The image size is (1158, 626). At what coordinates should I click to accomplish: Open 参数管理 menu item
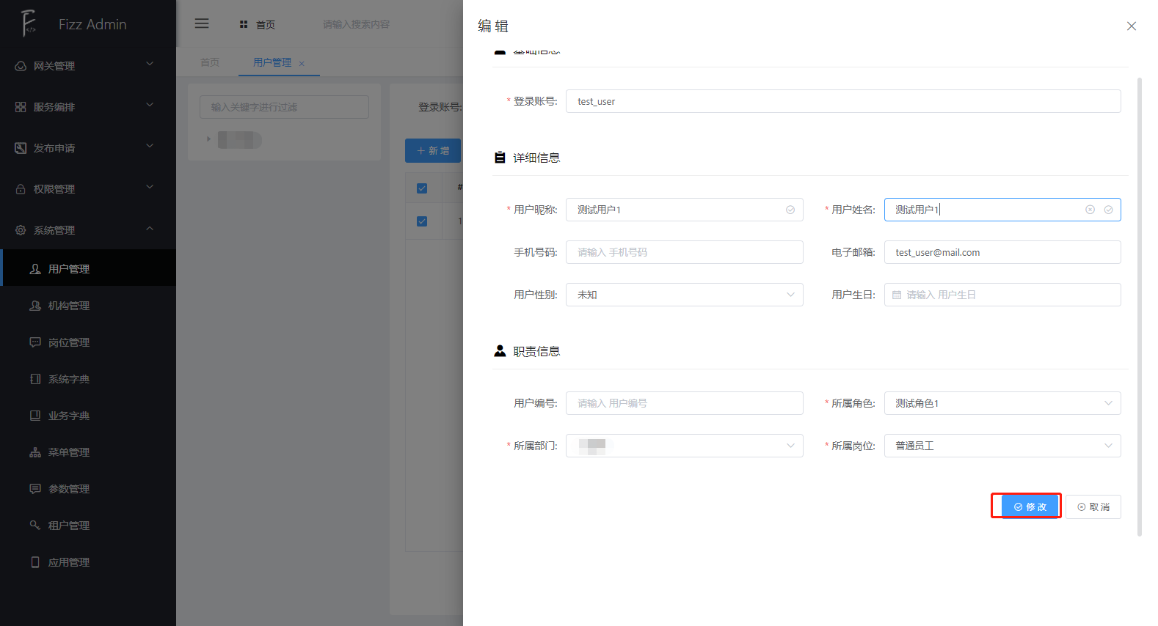pos(88,489)
